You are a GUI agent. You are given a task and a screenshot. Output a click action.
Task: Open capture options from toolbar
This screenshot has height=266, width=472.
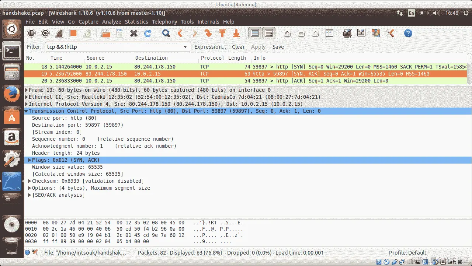click(x=45, y=34)
